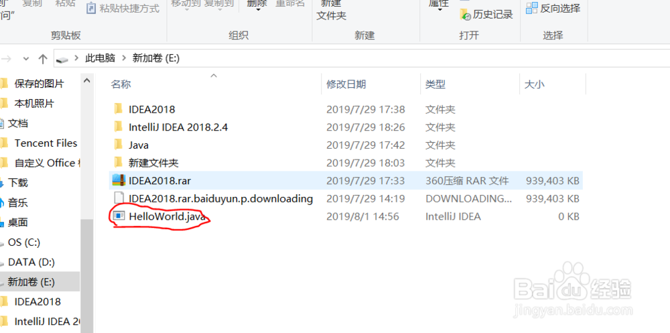Open 保存的图片 in navigation pane

point(39,83)
